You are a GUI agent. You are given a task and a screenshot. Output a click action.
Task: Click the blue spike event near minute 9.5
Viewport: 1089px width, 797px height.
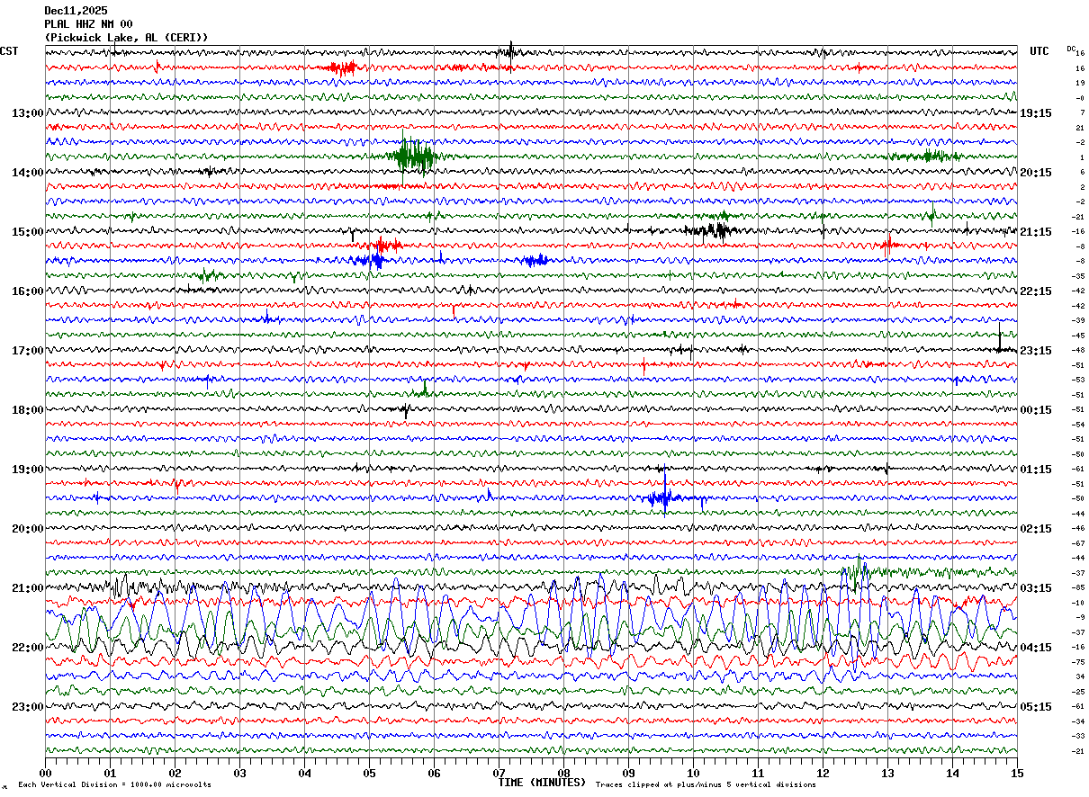[x=665, y=497]
